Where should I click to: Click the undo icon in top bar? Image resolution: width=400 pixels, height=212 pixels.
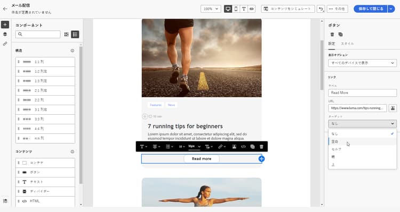(x=321, y=9)
